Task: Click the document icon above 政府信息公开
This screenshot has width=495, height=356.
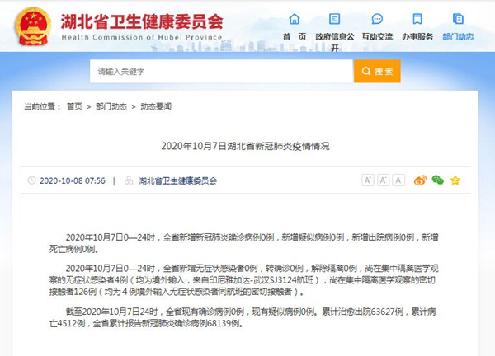Action: (334, 19)
